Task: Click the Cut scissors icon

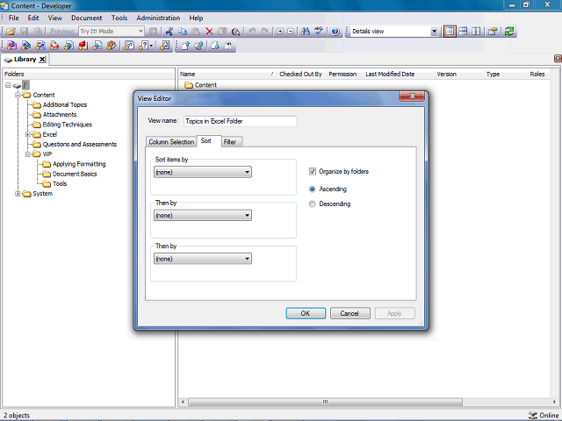Action: pos(169,32)
